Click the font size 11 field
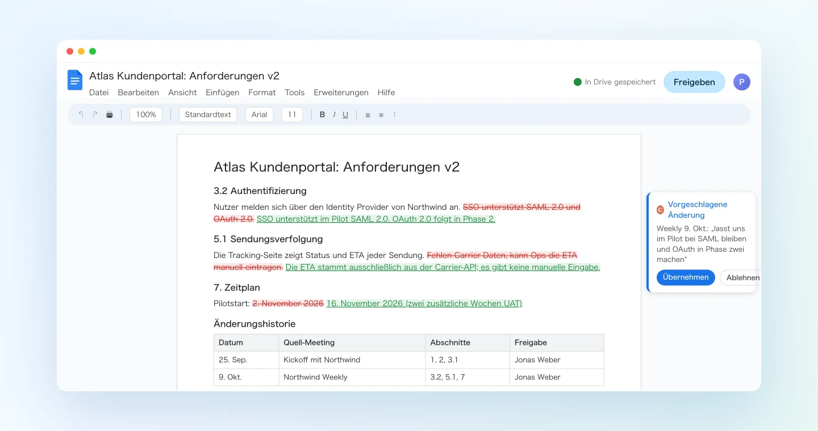The width and height of the screenshot is (818, 431). coord(292,115)
